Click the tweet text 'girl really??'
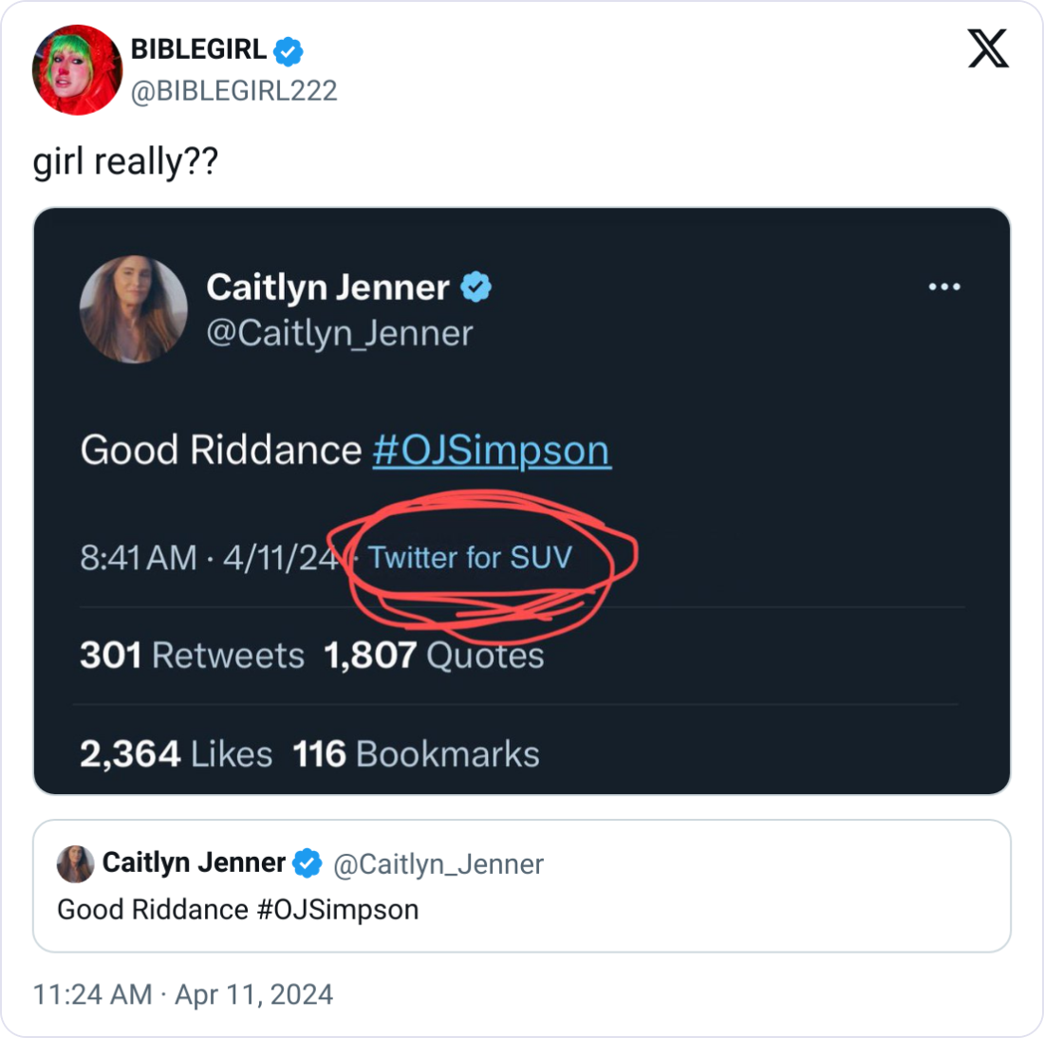Image resolution: width=1044 pixels, height=1038 pixels. (124, 161)
